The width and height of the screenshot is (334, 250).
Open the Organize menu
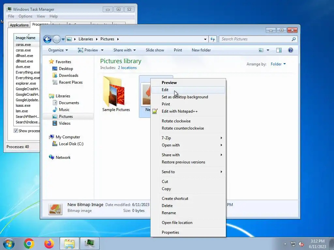tap(58, 50)
